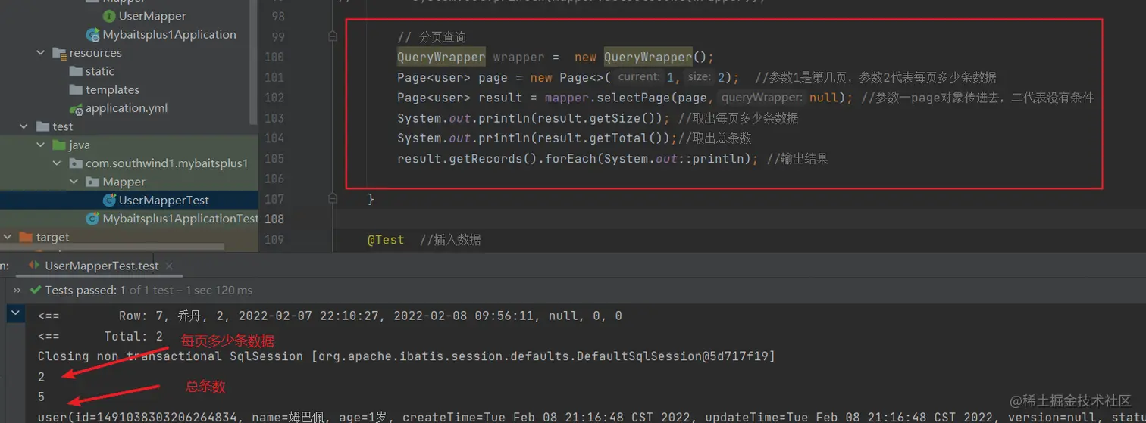
Task: Collapse the java test source folder
Action: click(x=41, y=145)
